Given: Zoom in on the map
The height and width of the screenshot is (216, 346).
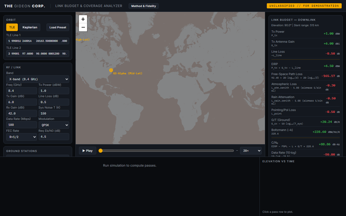Looking at the screenshot, I should tap(83, 19).
